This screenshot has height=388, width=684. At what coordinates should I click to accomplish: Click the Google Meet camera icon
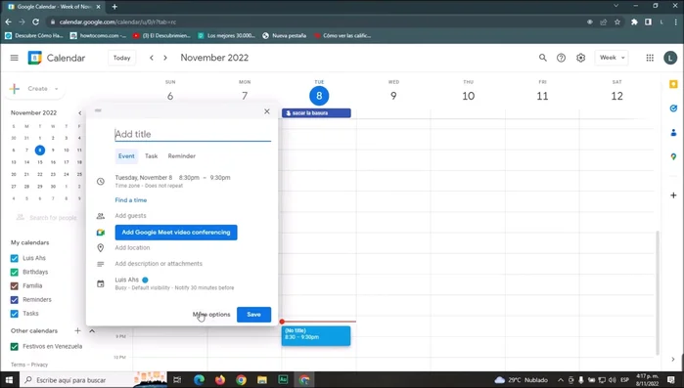pos(101,233)
